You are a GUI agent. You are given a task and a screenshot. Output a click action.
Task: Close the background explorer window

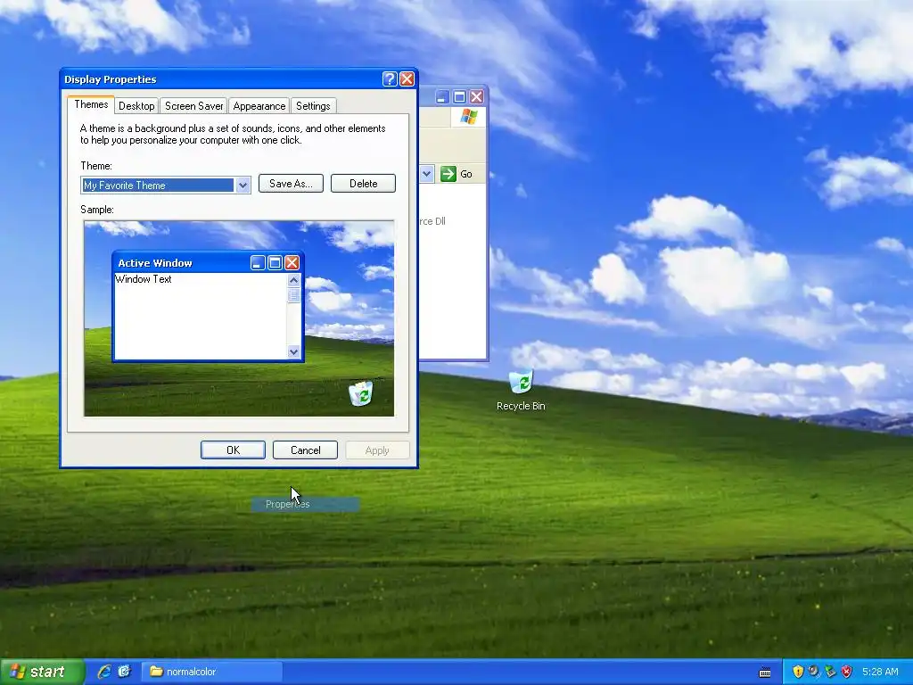point(476,96)
